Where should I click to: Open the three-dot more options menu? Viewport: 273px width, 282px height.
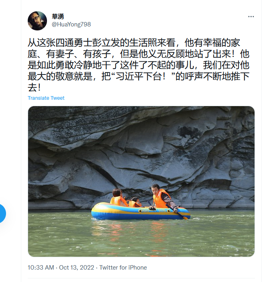click(x=251, y=17)
